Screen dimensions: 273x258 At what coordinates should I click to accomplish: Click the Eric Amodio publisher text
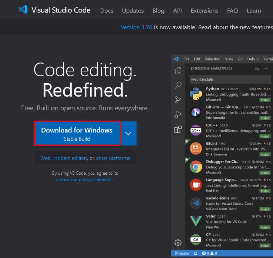tap(215, 118)
